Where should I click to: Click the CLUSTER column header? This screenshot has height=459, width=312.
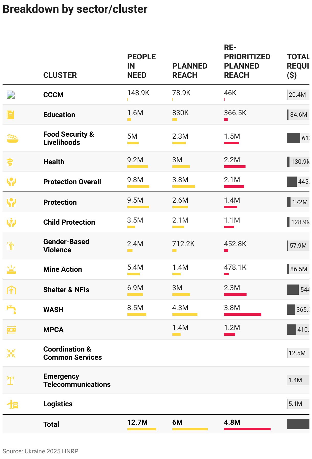point(60,75)
